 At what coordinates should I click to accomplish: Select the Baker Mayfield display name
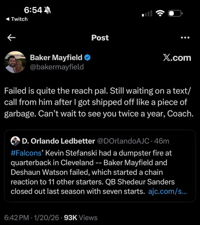point(56,57)
